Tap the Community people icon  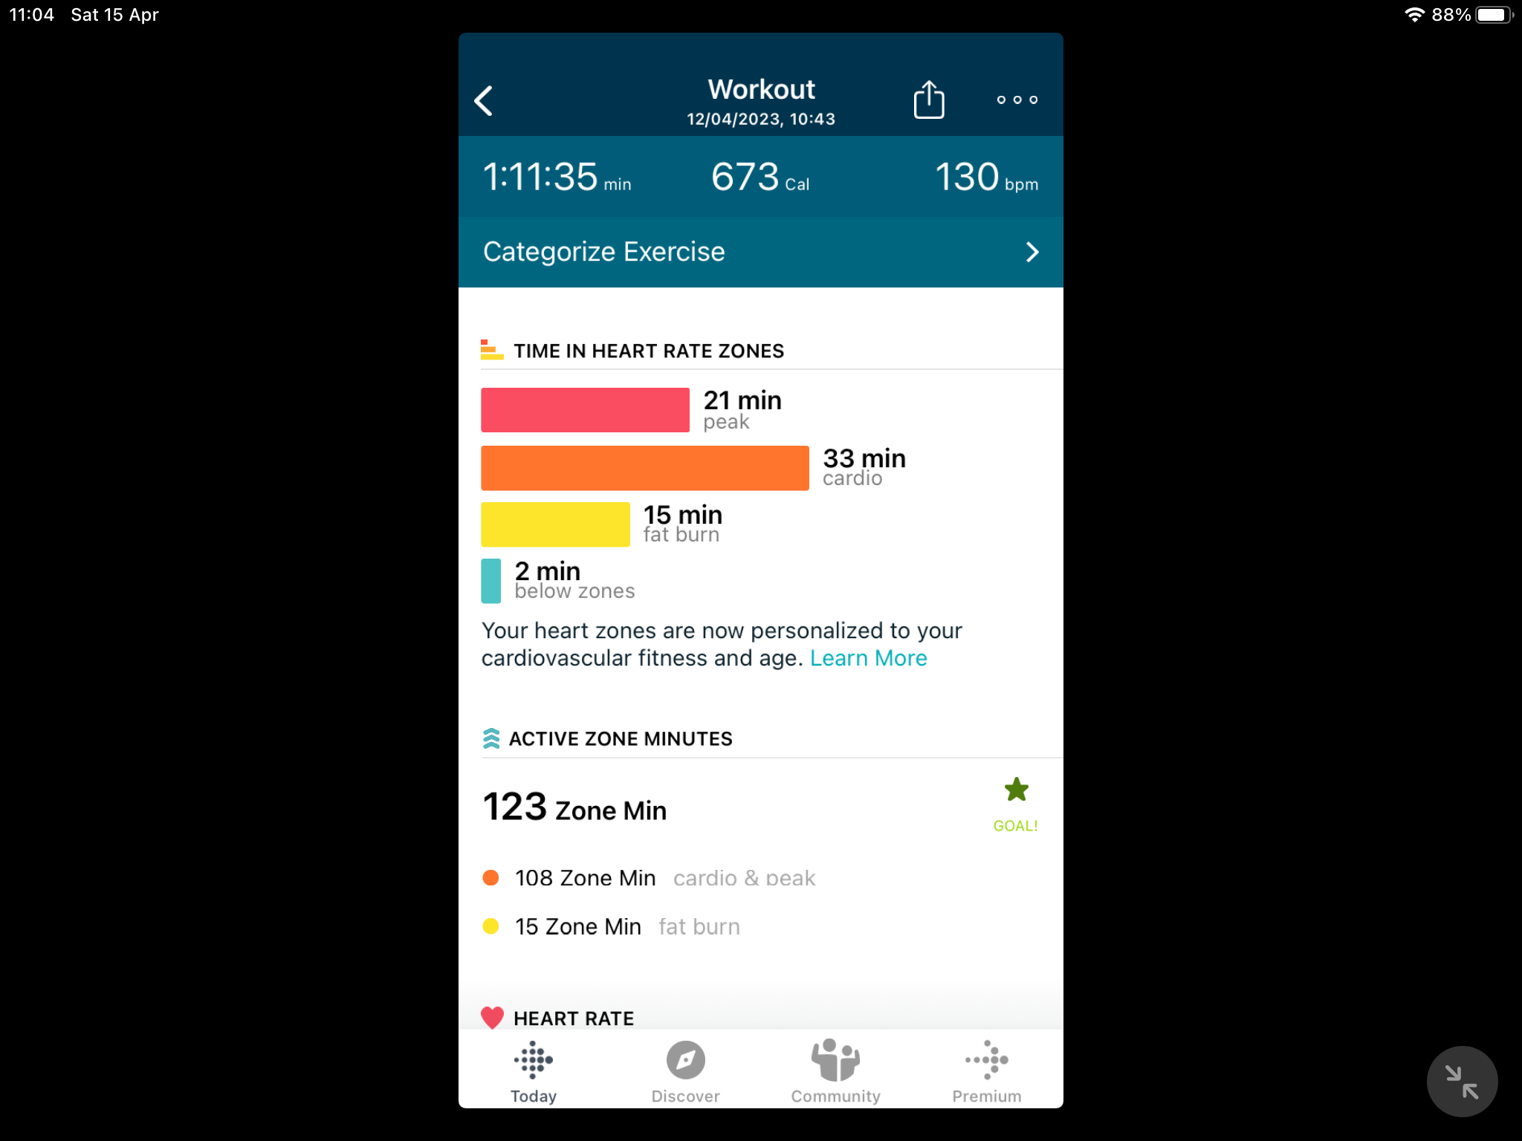click(835, 1059)
